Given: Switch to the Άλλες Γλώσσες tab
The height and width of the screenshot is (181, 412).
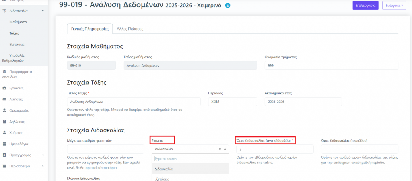Looking at the screenshot, I should (x=130, y=29).
